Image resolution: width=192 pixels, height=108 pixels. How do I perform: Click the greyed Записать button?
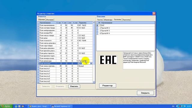[x=46, y=86]
